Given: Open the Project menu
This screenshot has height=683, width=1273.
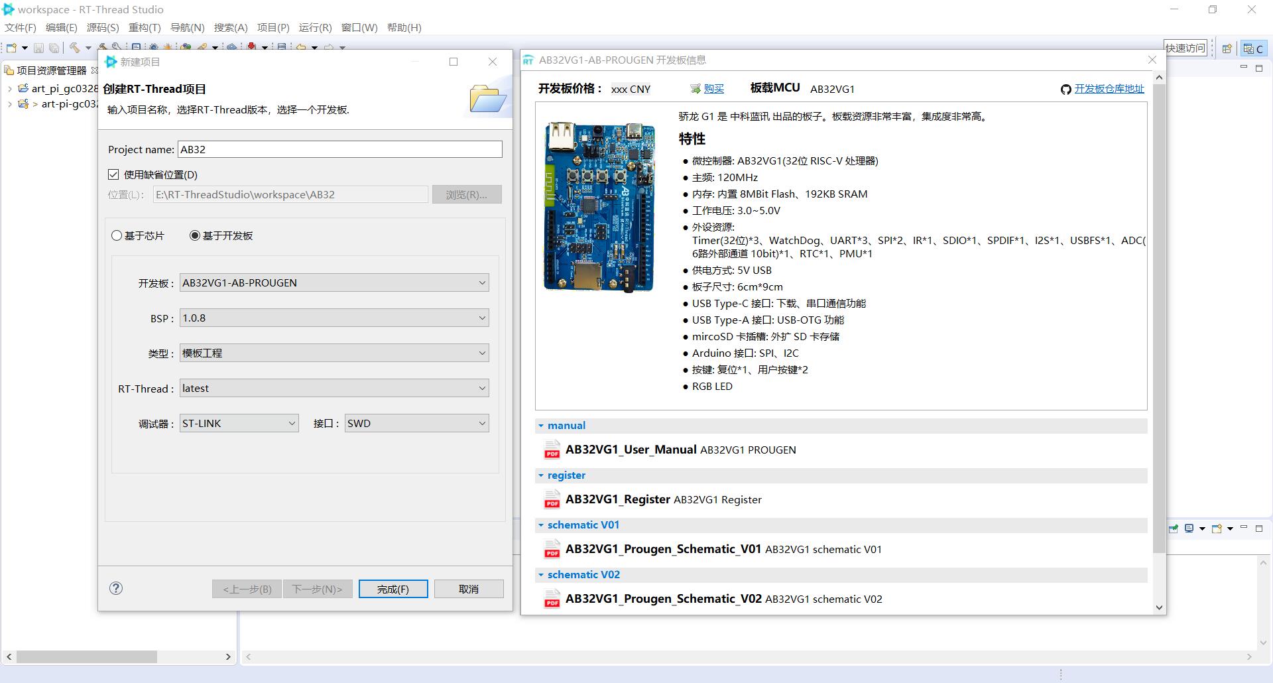Looking at the screenshot, I should click(x=273, y=27).
